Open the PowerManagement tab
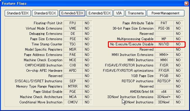The height and width of the screenshot is (111, 190). (x=166, y=13)
